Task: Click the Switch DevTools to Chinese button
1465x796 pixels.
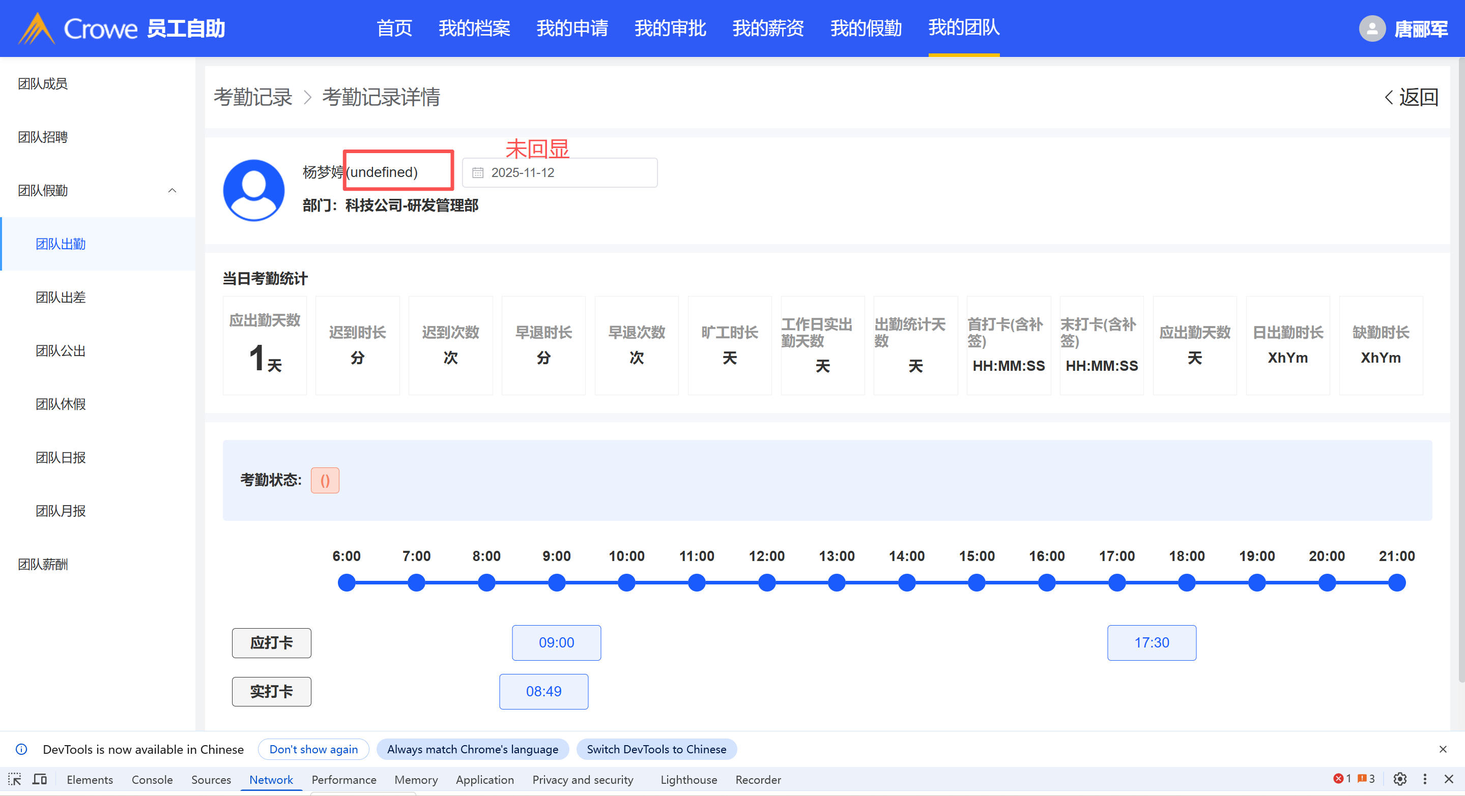Action: (656, 749)
